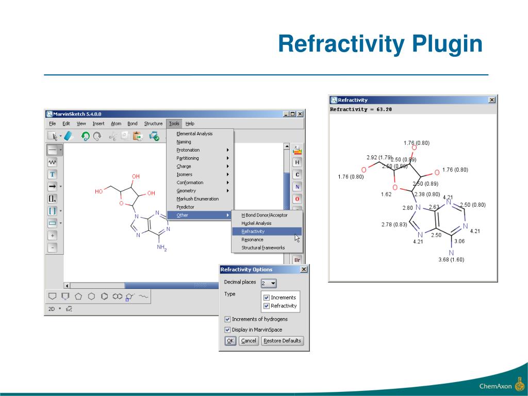528x396 pixels.
Task: Click the plus charge button
Action: pyautogui.click(x=52, y=235)
